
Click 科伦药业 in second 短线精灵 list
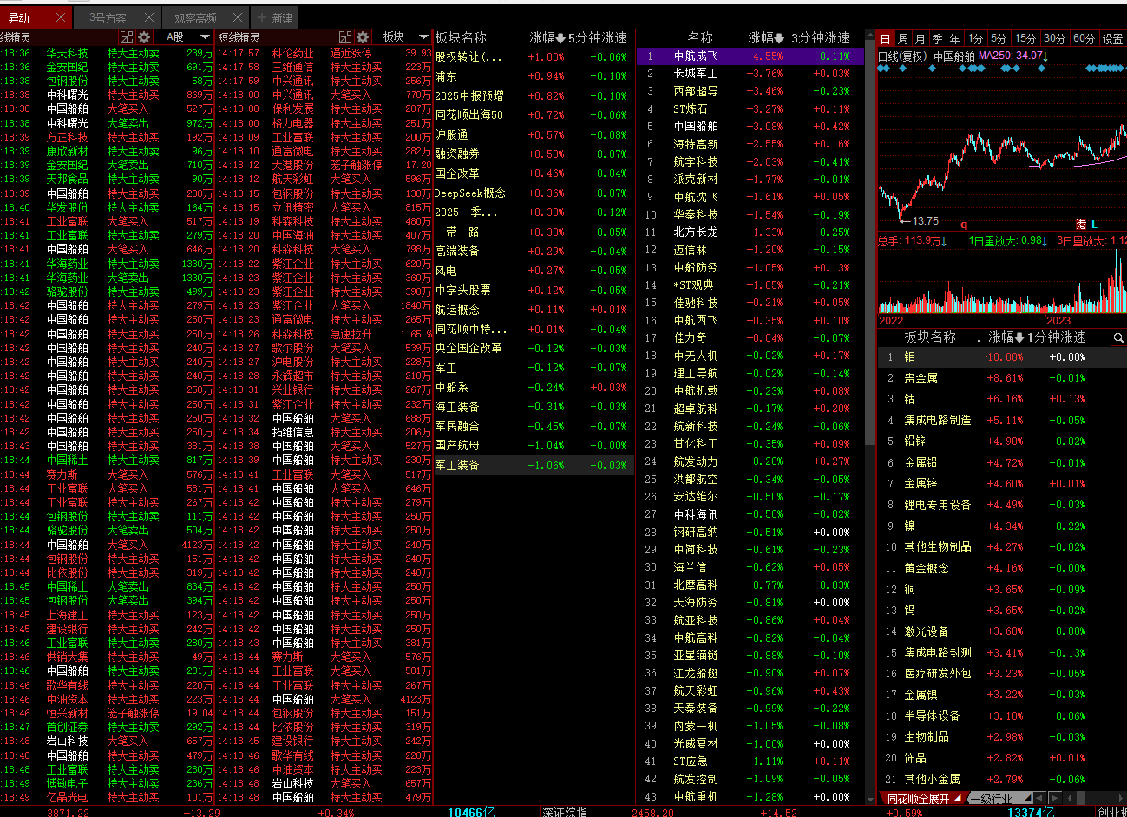[x=292, y=53]
